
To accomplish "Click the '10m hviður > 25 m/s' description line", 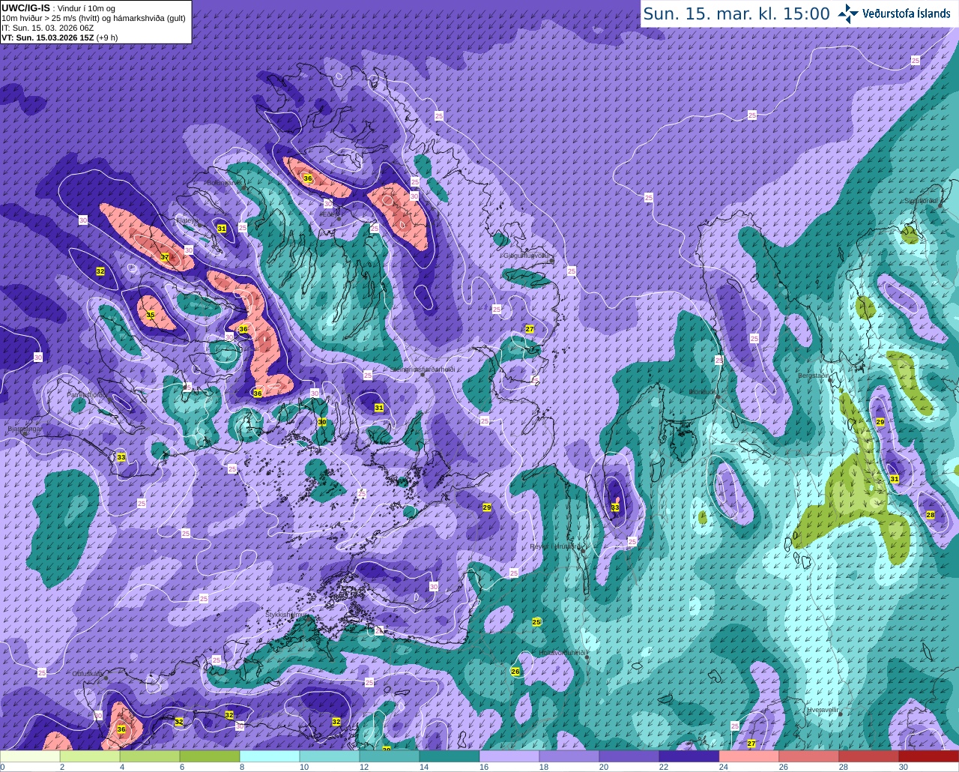I will (x=94, y=18).
